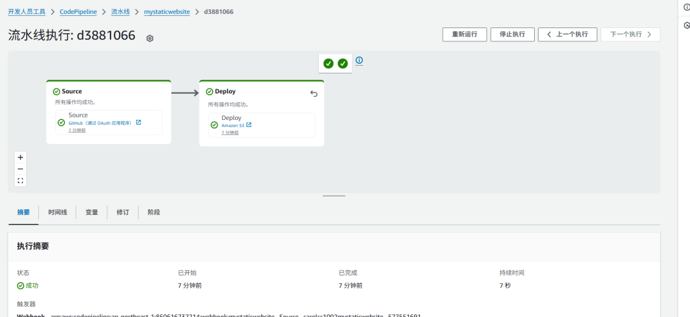Open Amazon S3 deploy link
The height and width of the screenshot is (317, 690).
(233, 126)
